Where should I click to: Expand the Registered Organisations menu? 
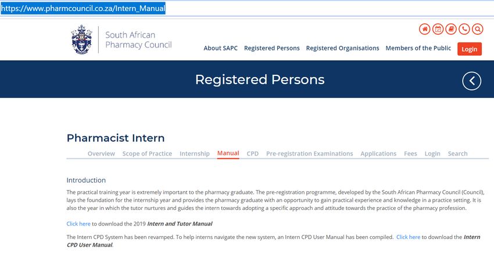coord(342,48)
